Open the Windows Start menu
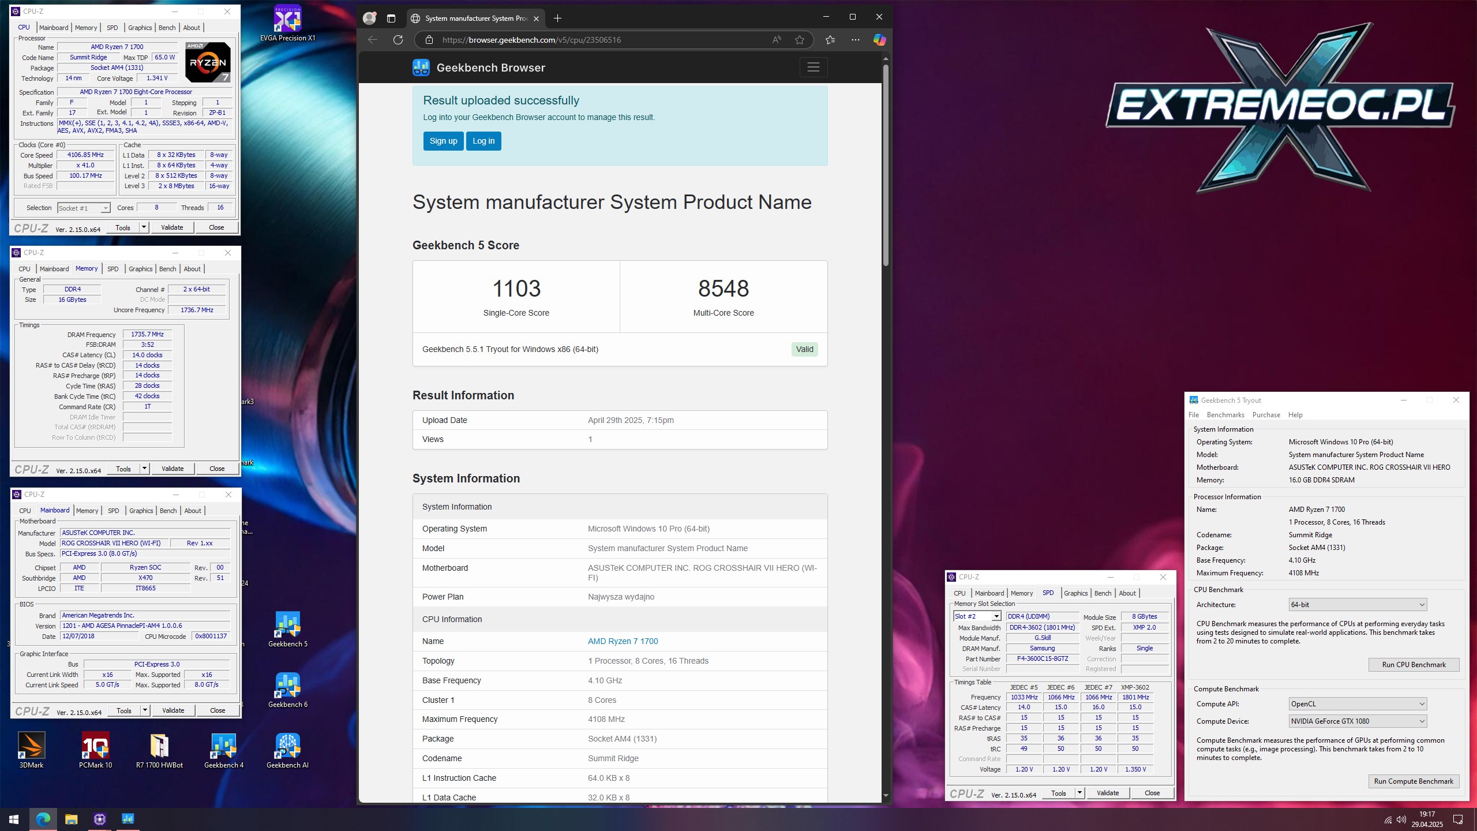 [14, 819]
